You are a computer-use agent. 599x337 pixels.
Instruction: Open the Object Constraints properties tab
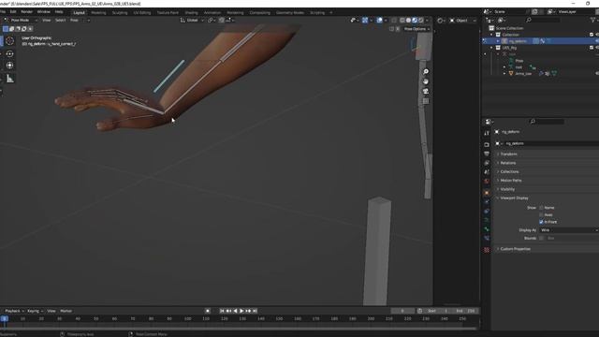487,212
